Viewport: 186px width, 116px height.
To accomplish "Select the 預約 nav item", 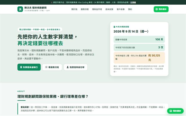I will (130, 9).
